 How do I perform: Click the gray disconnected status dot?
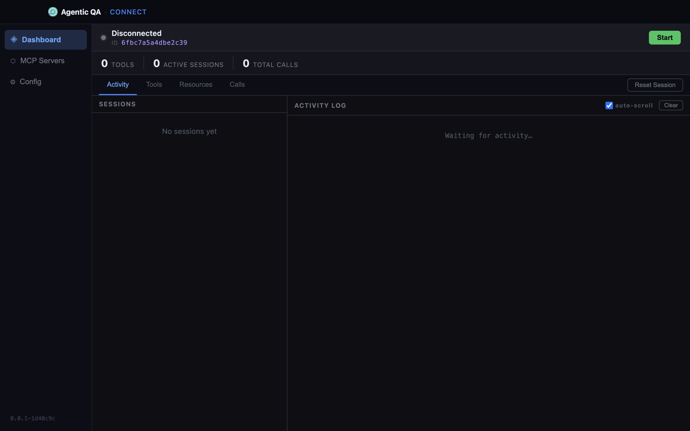(x=103, y=38)
